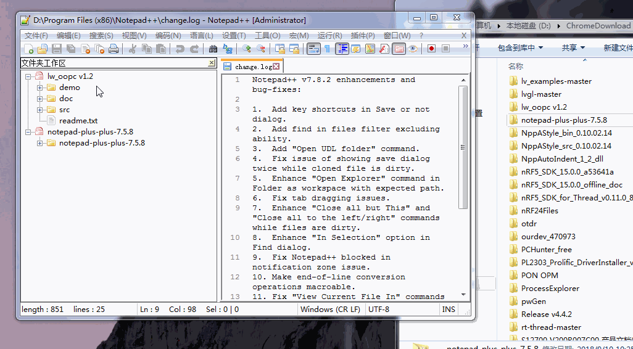The image size is (633, 349).
Task: Open the 文件(F) menu
Action: click(36, 36)
